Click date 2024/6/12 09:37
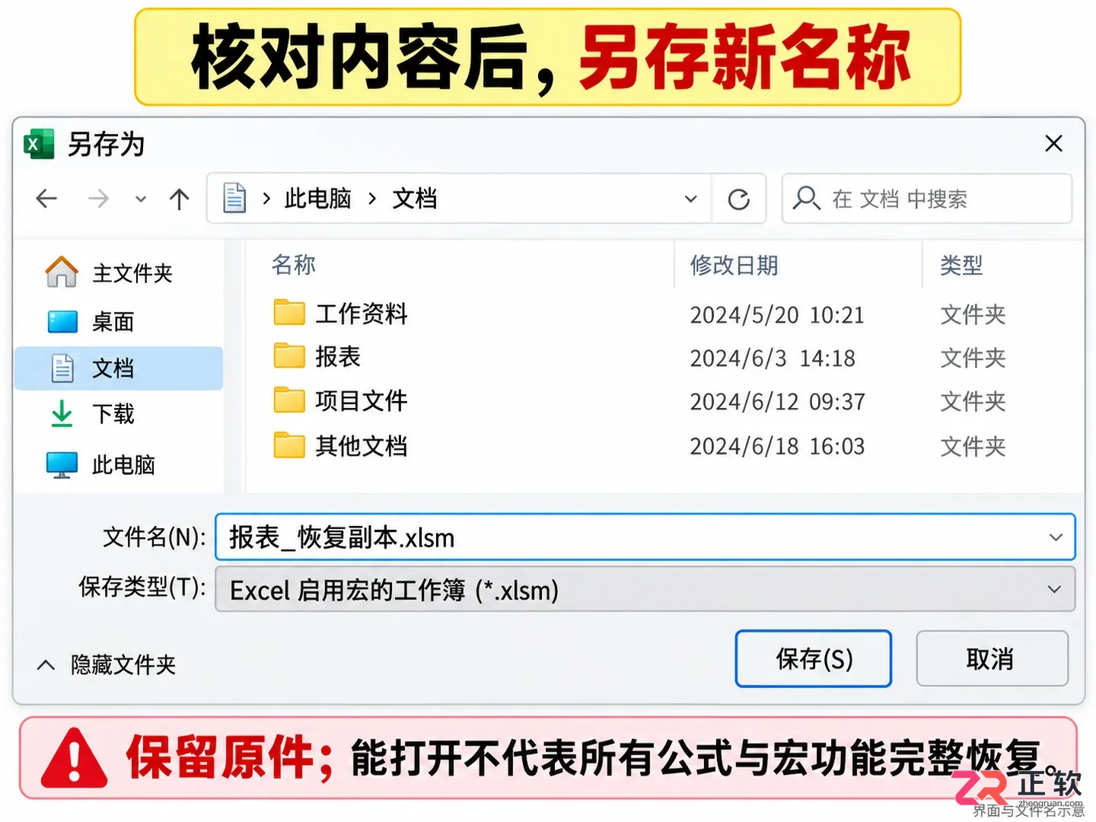 pyautogui.click(x=777, y=402)
